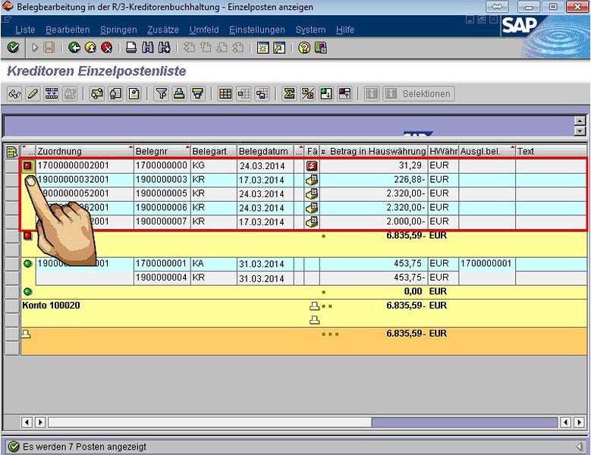Open the Umfeld menu
The image size is (591, 455).
tap(204, 30)
